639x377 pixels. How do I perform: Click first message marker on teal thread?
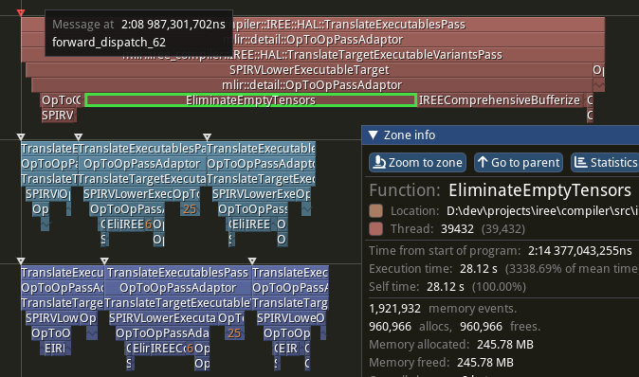(21, 136)
